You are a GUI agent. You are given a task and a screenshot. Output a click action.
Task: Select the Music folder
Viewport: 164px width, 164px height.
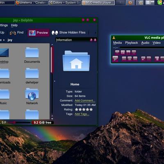(x=5, y=96)
